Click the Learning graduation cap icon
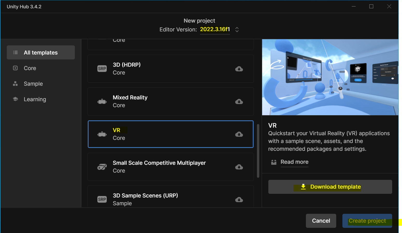Viewport: 402px width, 233px height. pos(15,99)
